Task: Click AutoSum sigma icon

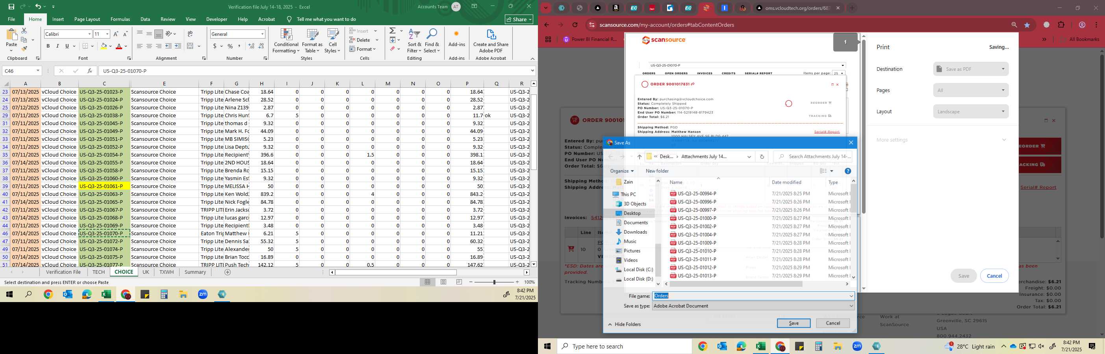Action: [x=393, y=31]
